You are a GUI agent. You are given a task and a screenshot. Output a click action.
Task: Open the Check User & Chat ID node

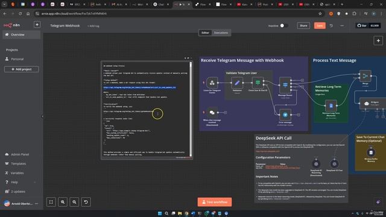tap(258, 83)
